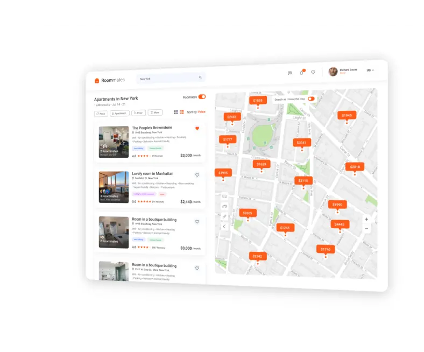424x352 pixels.
Task: Favorite the $3,000 boutique building listing heart
Action: (197, 222)
